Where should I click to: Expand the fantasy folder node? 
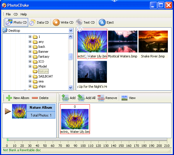(30, 57)
